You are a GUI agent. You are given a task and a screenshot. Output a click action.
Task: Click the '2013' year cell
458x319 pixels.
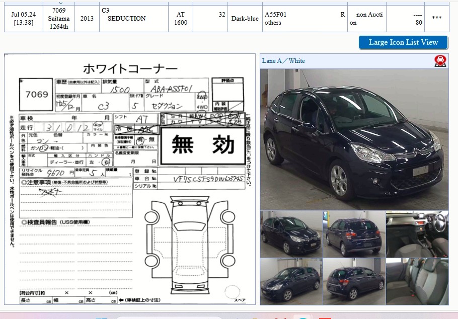(87, 19)
